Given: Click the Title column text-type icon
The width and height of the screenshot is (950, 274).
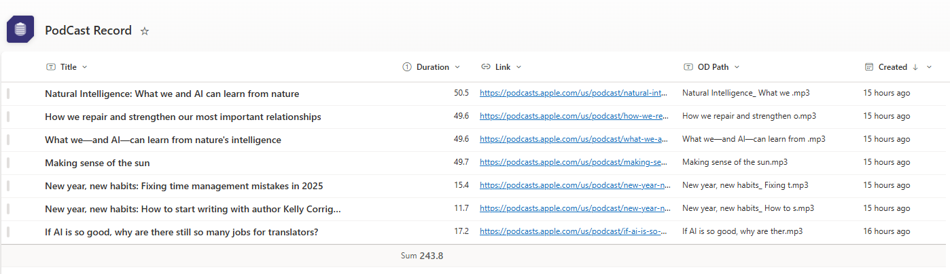Looking at the screenshot, I should [x=51, y=67].
